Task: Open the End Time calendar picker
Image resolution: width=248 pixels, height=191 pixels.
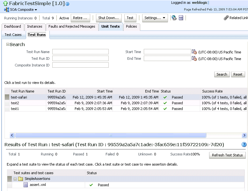Action: pyautogui.click(x=194, y=58)
